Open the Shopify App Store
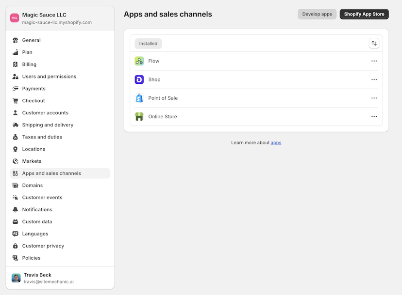This screenshot has width=402, height=295. point(364,14)
